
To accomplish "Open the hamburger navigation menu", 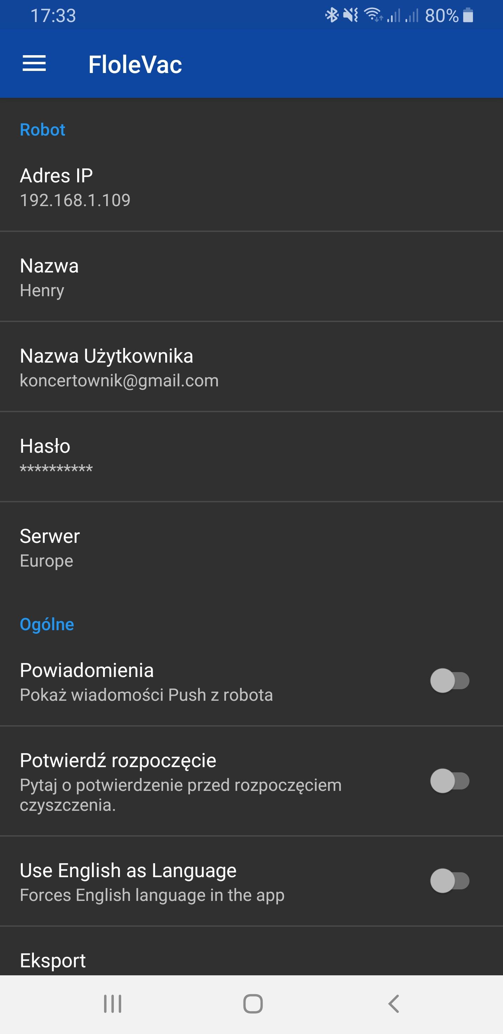I will click(34, 64).
